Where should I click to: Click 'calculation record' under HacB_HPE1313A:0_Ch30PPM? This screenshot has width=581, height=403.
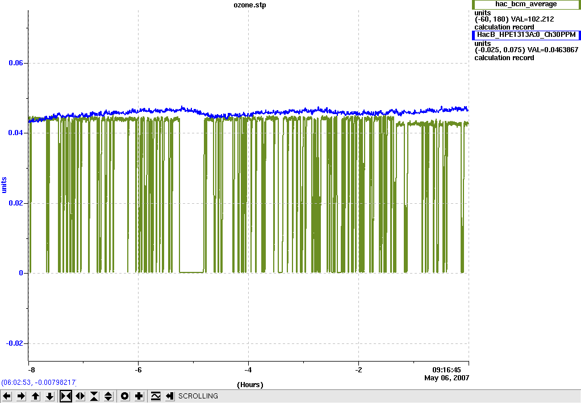(504, 58)
